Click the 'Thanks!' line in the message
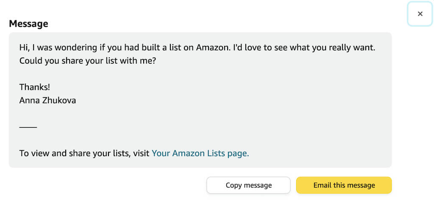This screenshot has height=205, width=434. (35, 87)
